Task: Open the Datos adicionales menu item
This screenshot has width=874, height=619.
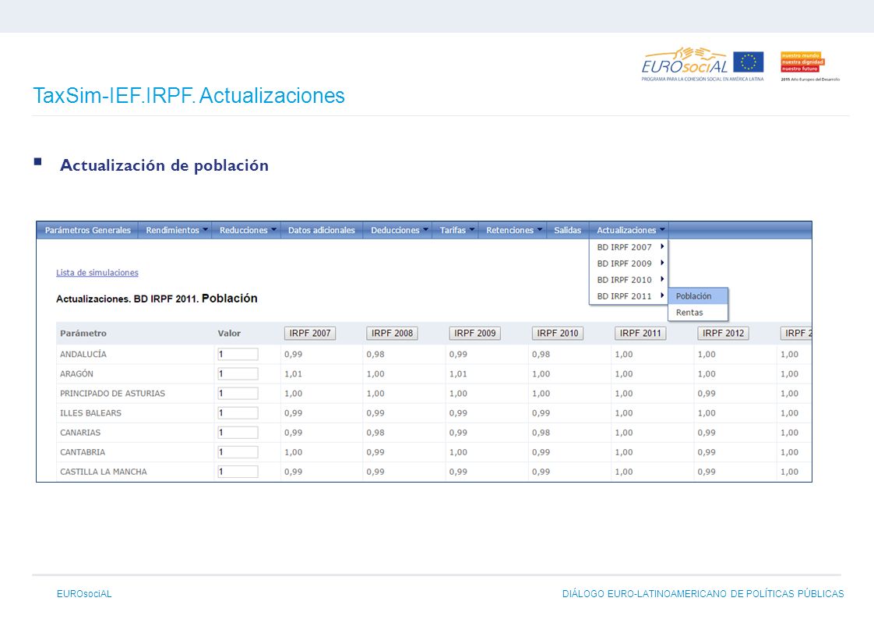Action: (322, 230)
